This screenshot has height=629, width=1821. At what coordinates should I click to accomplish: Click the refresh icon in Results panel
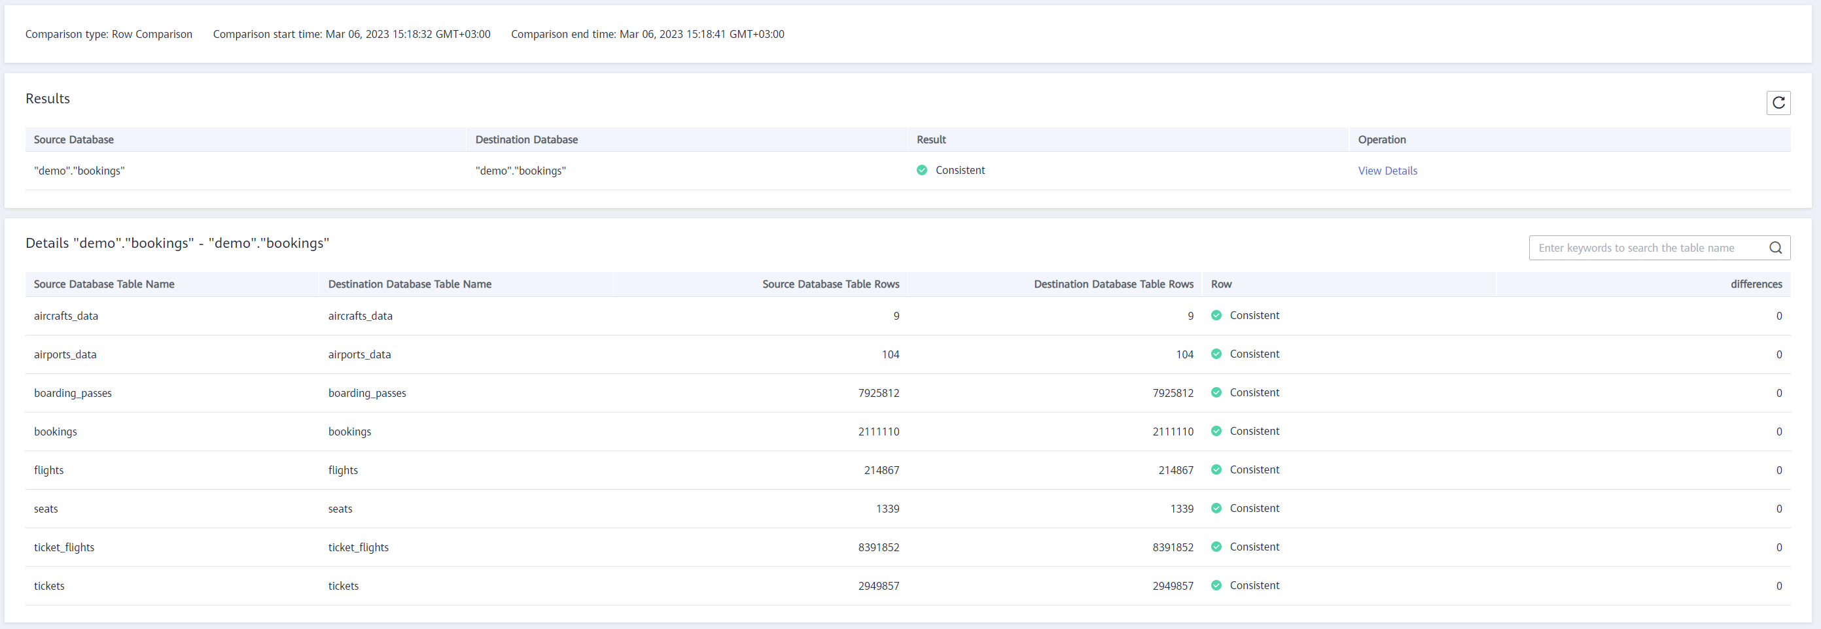point(1778,103)
